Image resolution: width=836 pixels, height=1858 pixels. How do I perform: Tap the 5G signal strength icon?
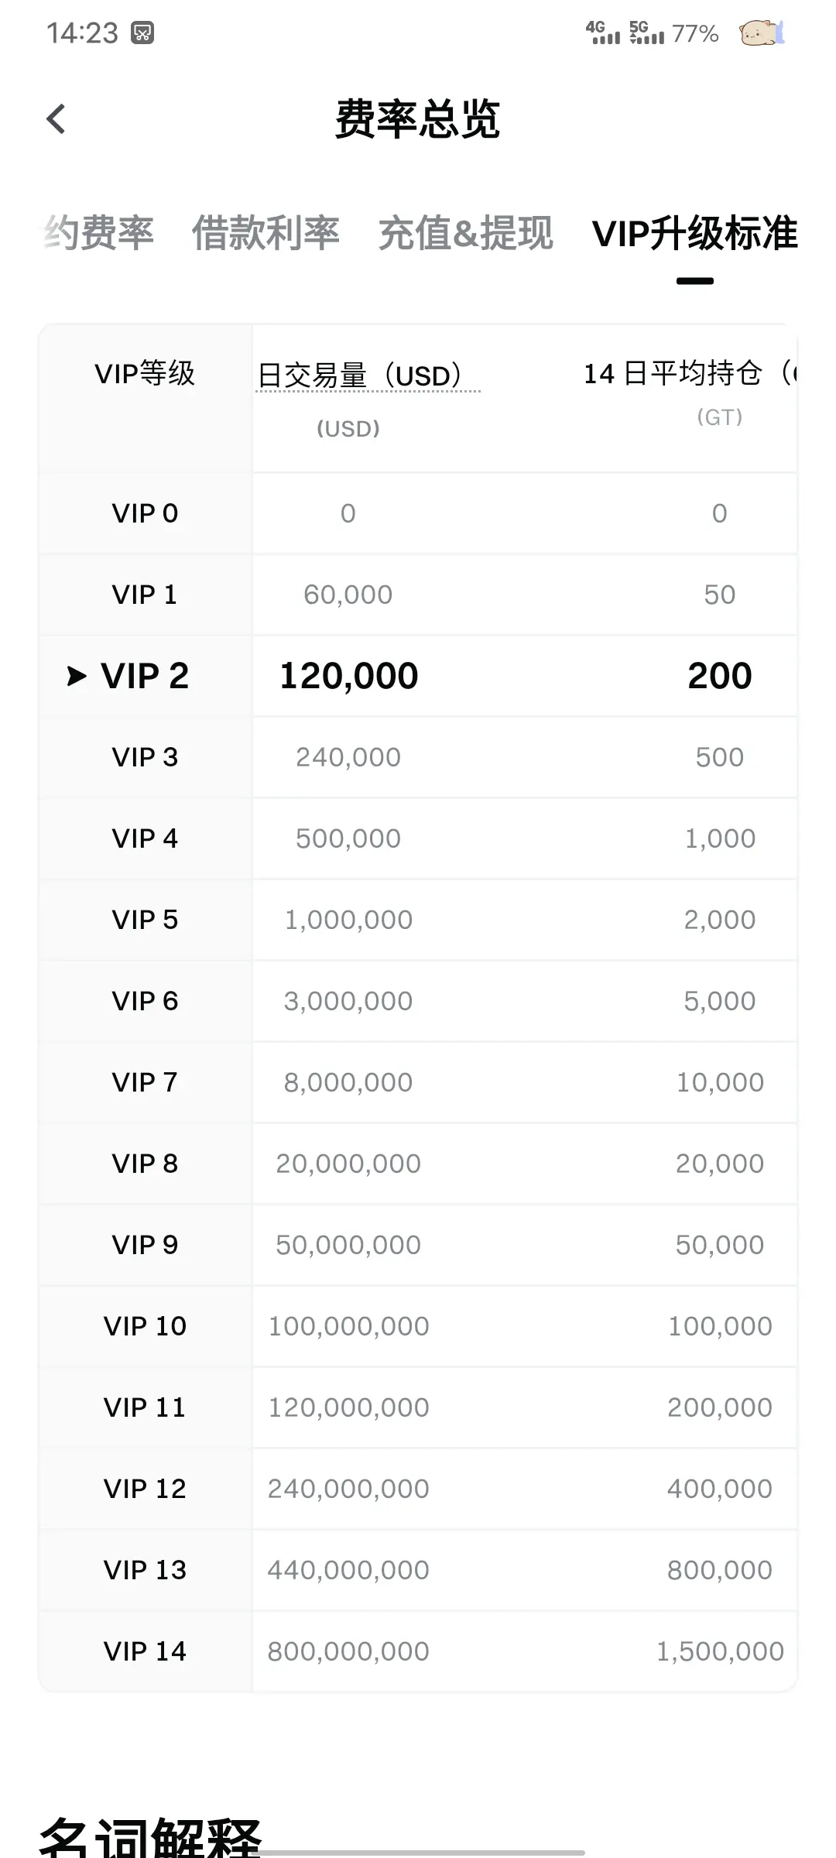point(647,33)
